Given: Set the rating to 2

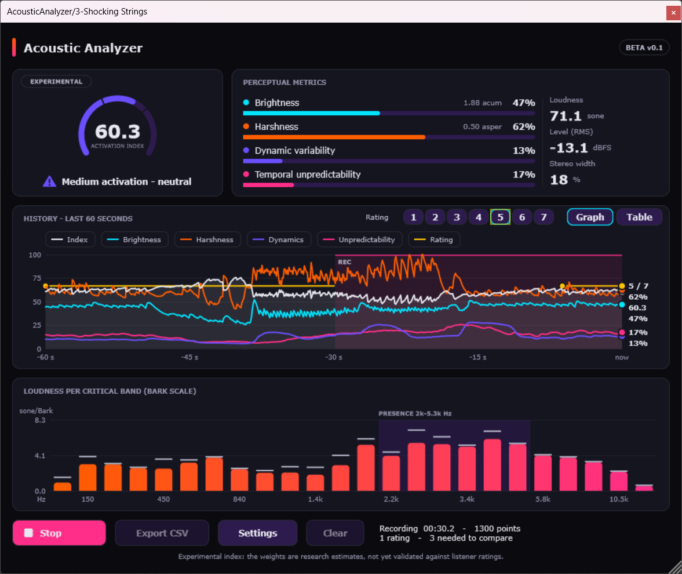Looking at the screenshot, I should tap(435, 217).
